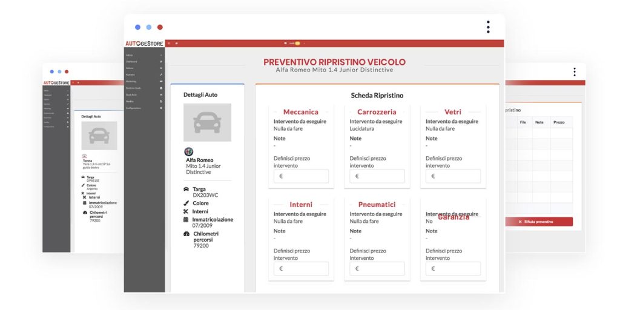Click the car placeholder image in left window

tap(99, 136)
